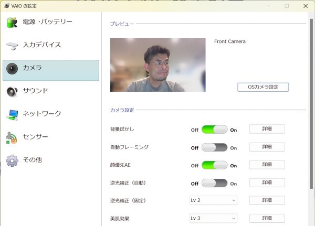The width and height of the screenshot is (315, 226).
Task: Open the 電源・バッテリー section
Action: coord(47,21)
